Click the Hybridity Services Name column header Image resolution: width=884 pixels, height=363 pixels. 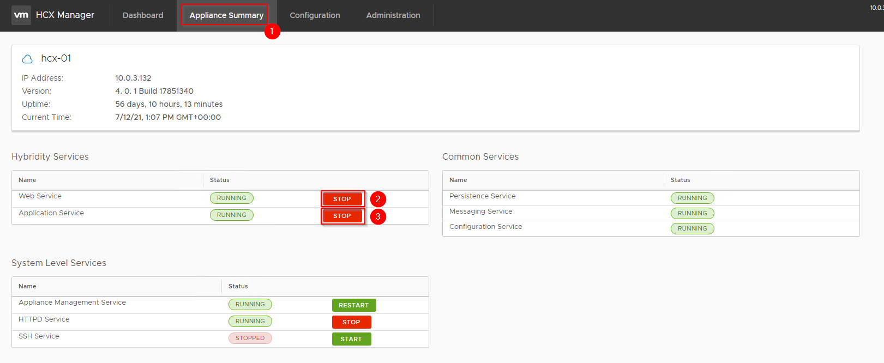[x=27, y=180]
